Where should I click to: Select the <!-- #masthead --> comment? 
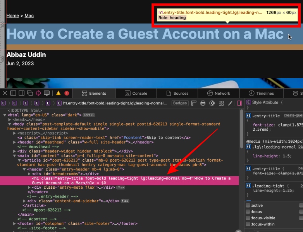38,147
